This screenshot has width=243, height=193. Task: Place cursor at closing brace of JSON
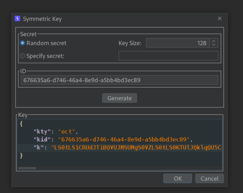tap(21, 156)
